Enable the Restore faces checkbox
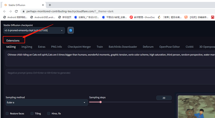The height and width of the screenshot is (118, 215). 7,113
